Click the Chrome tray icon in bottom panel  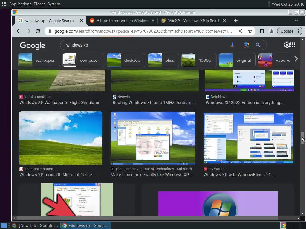click(x=283, y=225)
